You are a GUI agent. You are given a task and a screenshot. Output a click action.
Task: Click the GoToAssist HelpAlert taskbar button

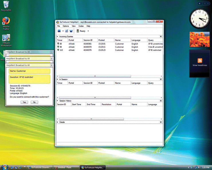[93, 168]
